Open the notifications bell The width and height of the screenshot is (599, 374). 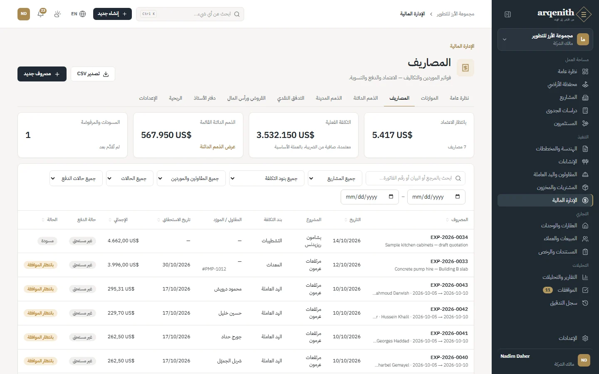41,14
